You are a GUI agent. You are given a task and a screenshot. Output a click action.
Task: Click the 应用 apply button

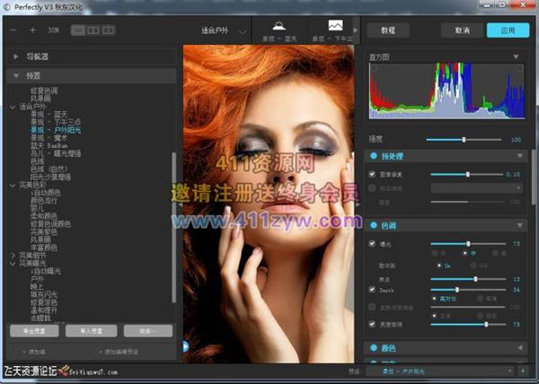click(x=508, y=30)
